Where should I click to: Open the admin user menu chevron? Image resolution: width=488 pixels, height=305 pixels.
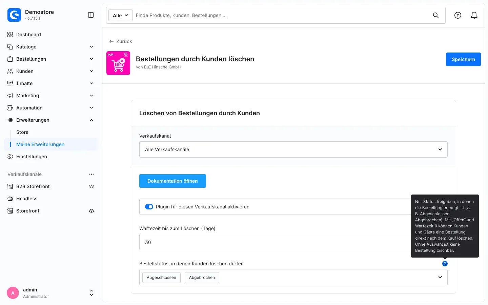click(x=91, y=293)
